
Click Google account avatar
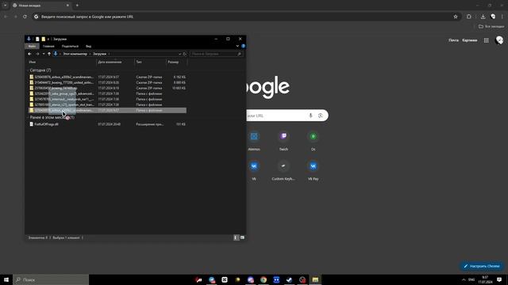[x=499, y=40]
